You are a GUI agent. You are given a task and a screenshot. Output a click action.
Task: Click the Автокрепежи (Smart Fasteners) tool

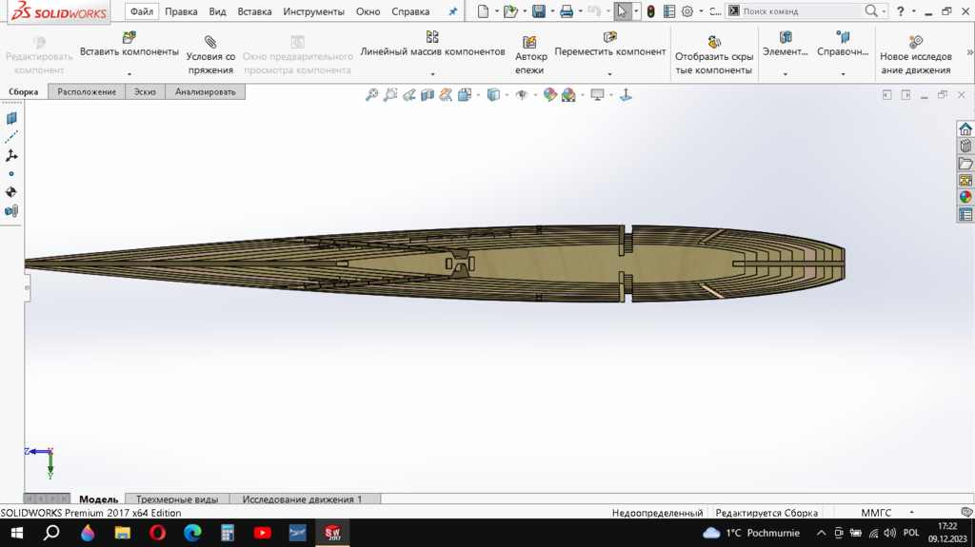pos(530,55)
